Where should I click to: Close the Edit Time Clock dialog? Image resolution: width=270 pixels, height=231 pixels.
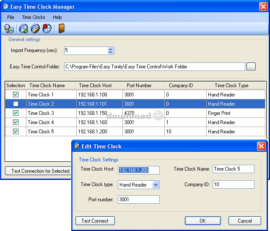pos(261,146)
